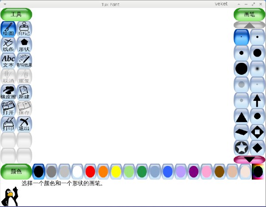Pick the white color swatch
This screenshot has height=207, width=266.
(77, 172)
